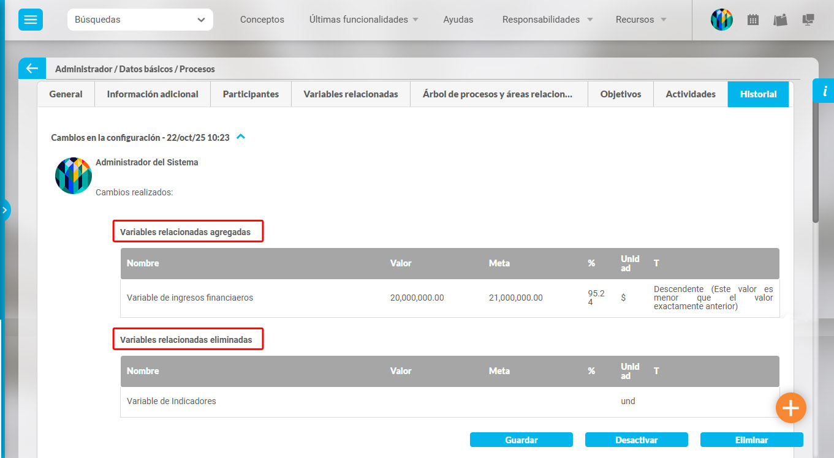Open the calendar icon in the top bar
Screen dimensions: 834x458
click(753, 20)
